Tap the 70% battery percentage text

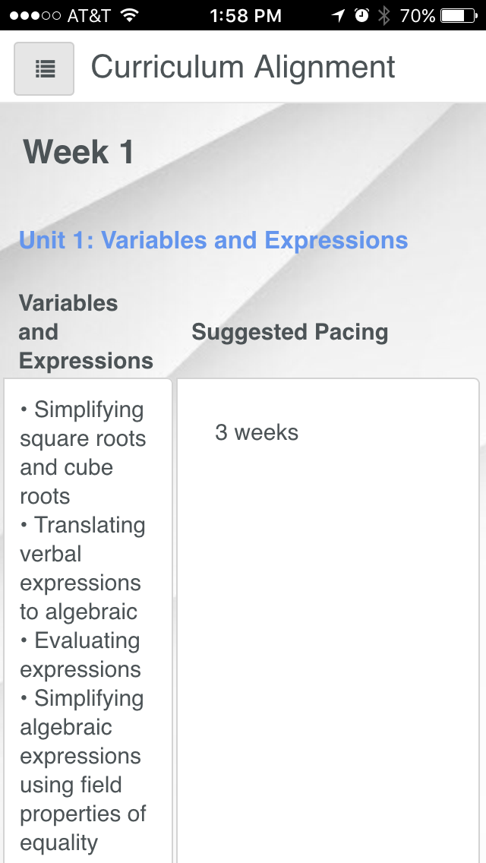click(x=418, y=15)
